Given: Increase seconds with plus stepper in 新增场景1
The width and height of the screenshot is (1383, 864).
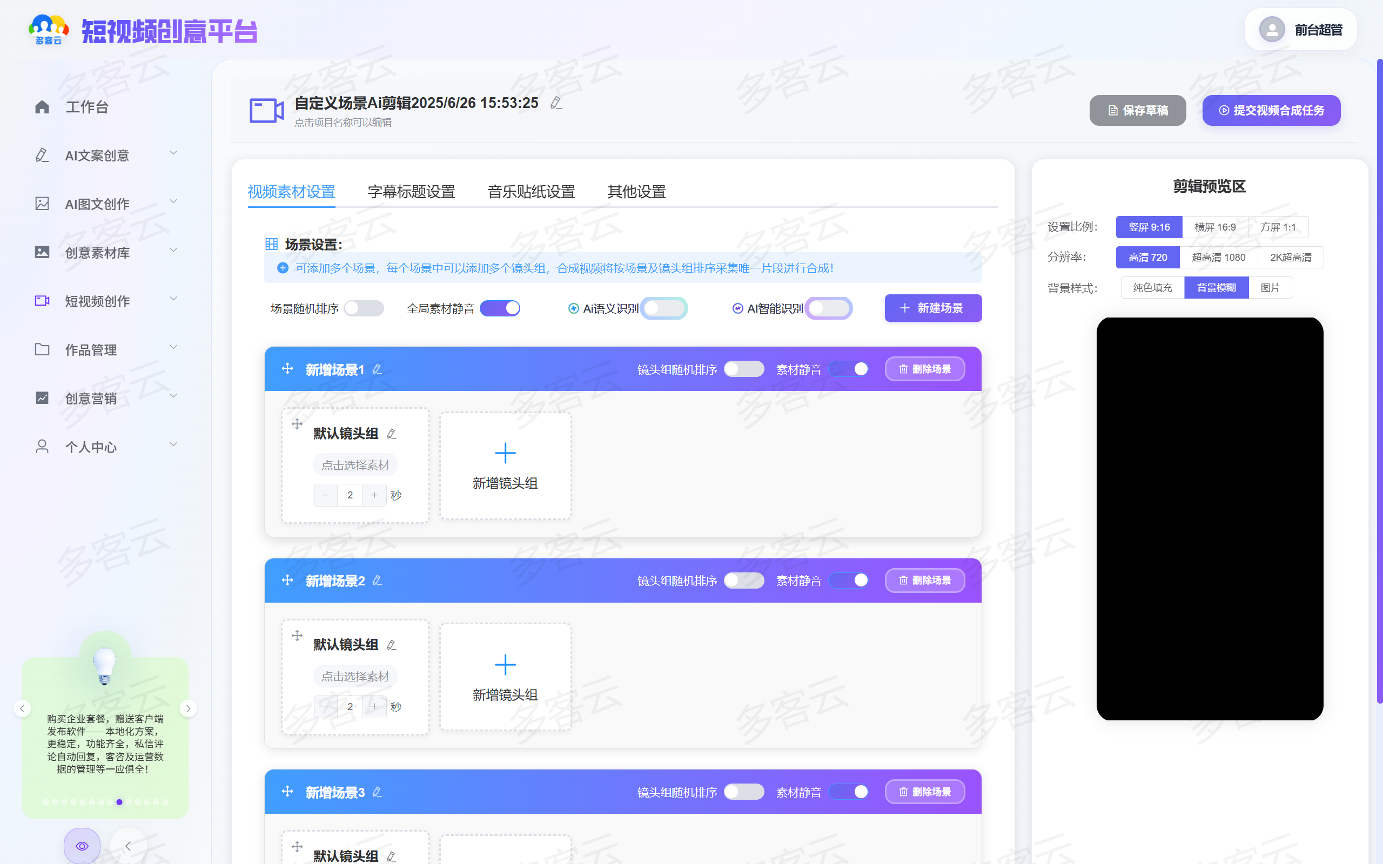Looking at the screenshot, I should coord(374,495).
